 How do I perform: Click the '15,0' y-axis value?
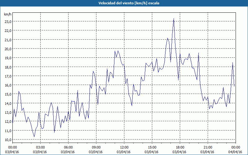pyautogui.click(x=8, y=95)
